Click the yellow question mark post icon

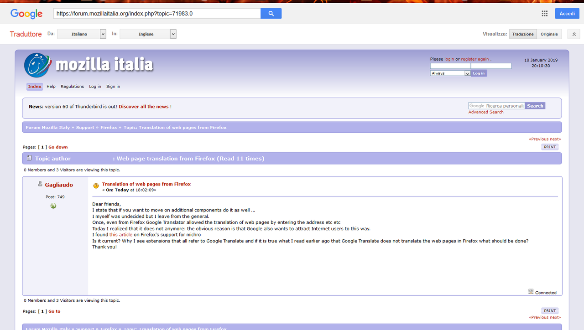click(x=96, y=186)
